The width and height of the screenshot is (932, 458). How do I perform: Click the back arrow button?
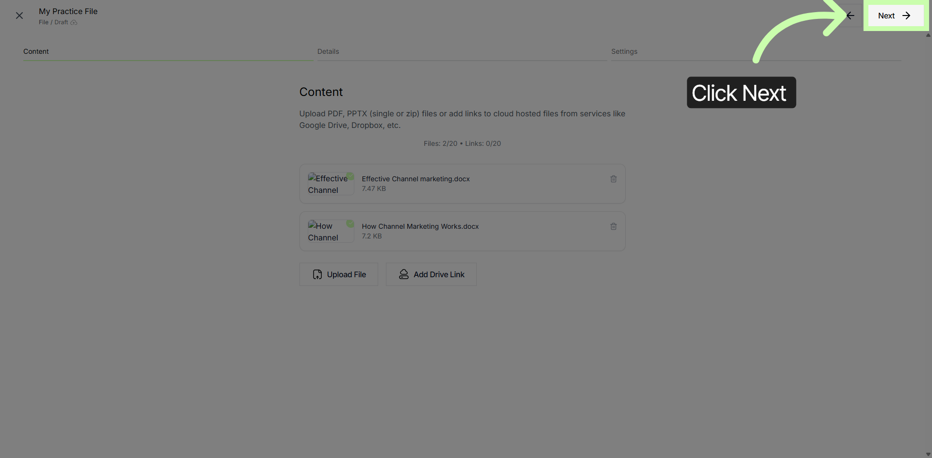(850, 16)
